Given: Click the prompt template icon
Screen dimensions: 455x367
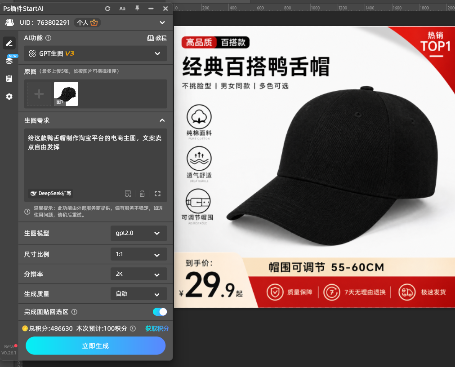Looking at the screenshot, I should coord(128,194).
